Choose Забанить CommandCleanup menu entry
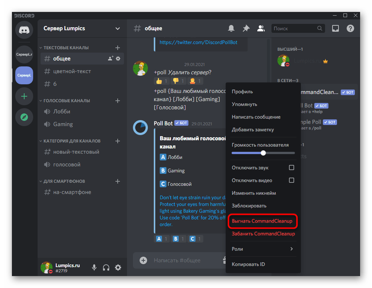 [x=263, y=234]
